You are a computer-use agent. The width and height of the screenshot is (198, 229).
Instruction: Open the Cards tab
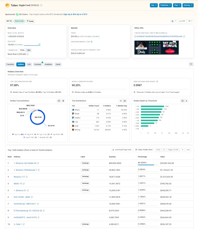[x=58, y=64]
